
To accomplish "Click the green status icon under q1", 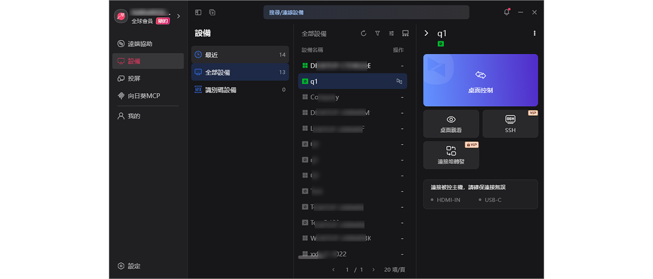I will (441, 44).
